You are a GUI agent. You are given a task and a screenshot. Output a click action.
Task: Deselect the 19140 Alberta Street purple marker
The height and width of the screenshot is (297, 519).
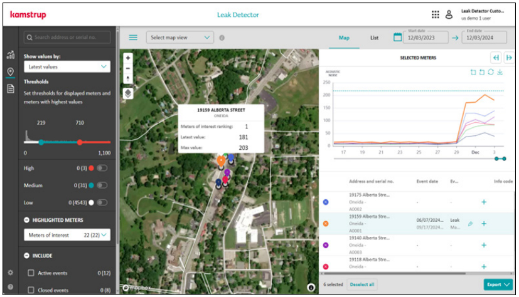[326, 245]
